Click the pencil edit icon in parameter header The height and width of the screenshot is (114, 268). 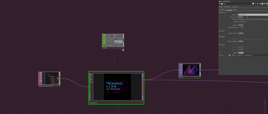tap(255, 4)
